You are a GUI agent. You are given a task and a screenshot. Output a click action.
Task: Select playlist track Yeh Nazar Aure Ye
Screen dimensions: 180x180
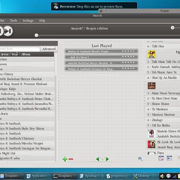163,72
